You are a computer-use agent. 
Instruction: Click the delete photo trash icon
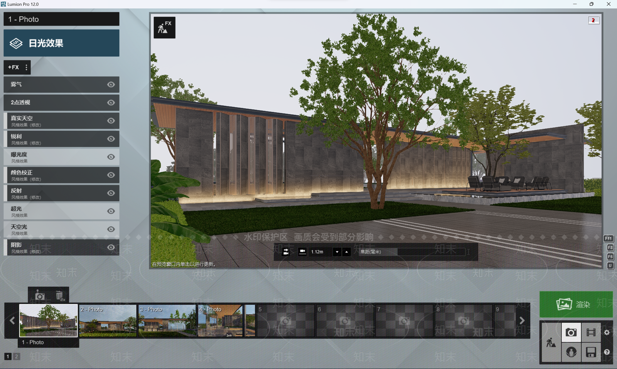pyautogui.click(x=59, y=296)
